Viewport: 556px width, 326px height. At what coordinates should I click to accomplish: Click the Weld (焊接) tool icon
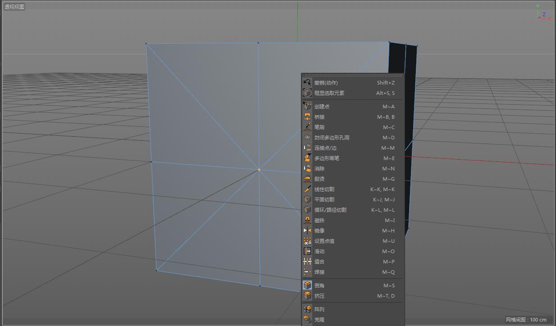pos(307,272)
